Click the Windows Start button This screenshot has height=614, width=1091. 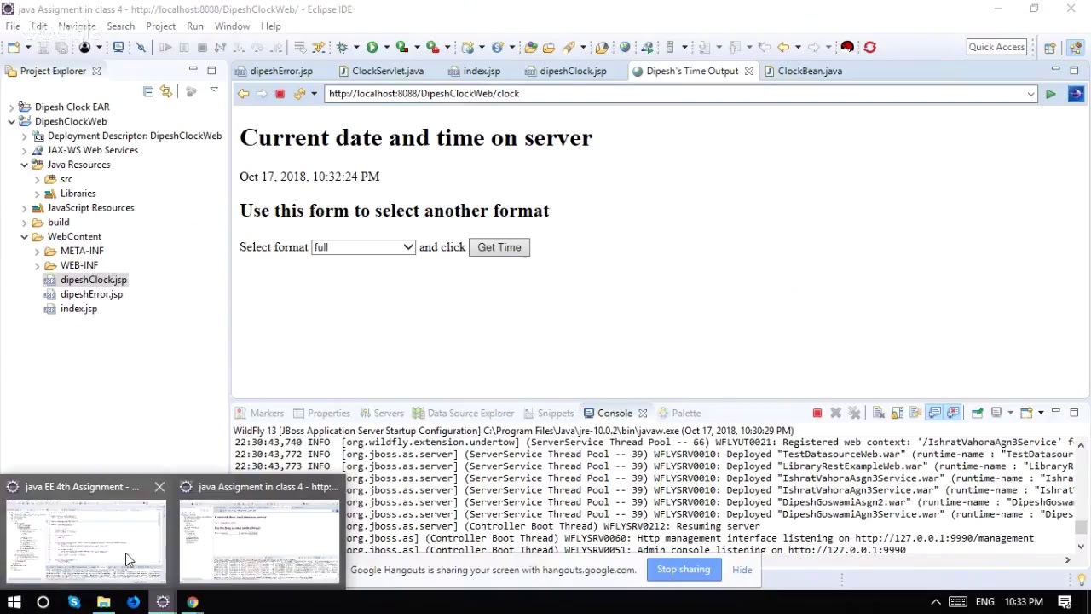(14, 602)
